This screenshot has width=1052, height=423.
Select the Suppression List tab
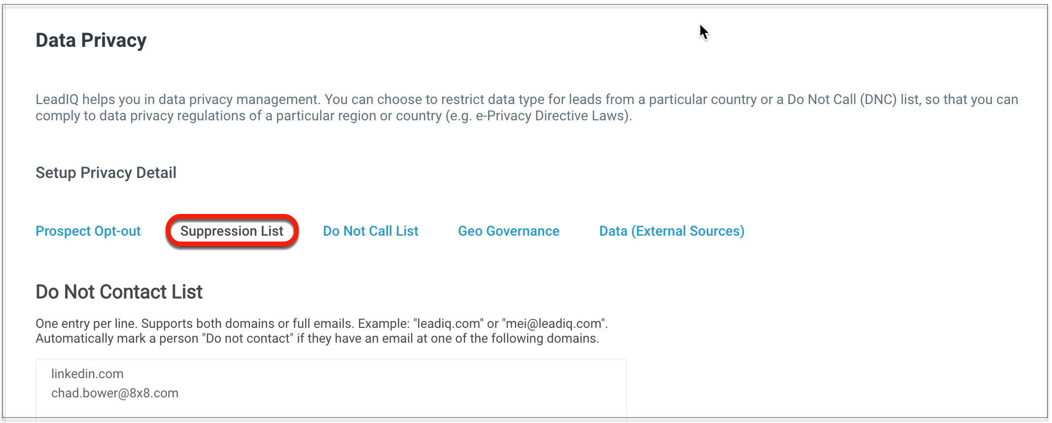pos(232,231)
